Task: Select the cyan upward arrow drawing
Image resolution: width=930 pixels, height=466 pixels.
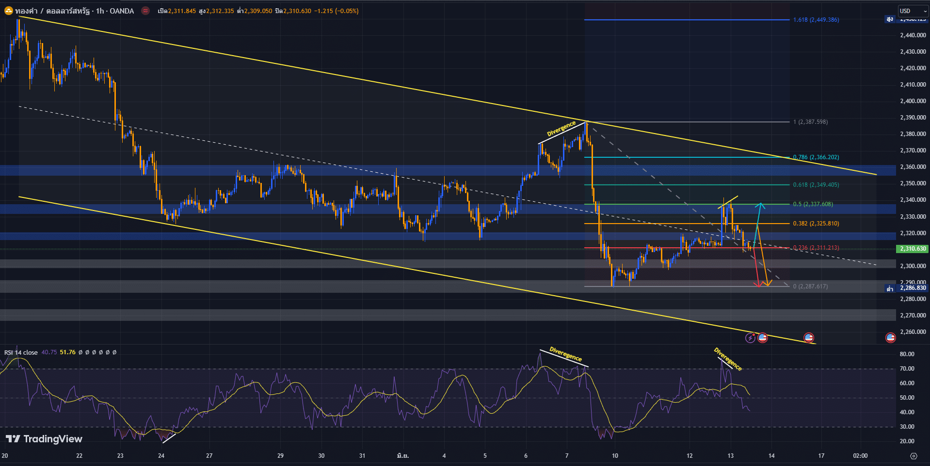Action: 758,223
